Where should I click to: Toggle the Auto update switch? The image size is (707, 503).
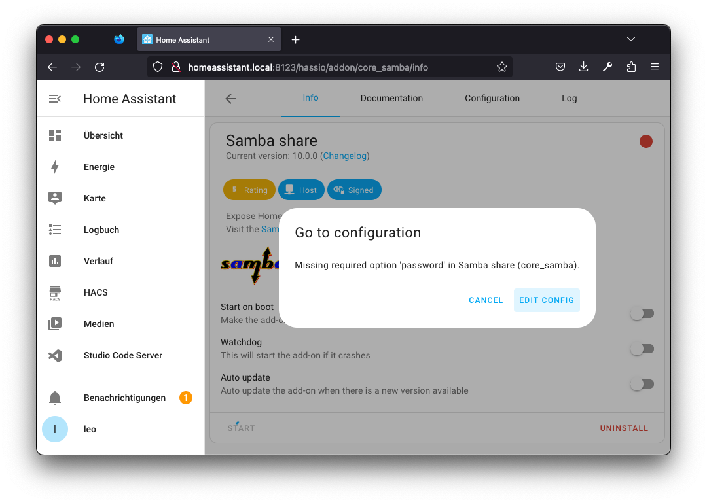point(643,384)
